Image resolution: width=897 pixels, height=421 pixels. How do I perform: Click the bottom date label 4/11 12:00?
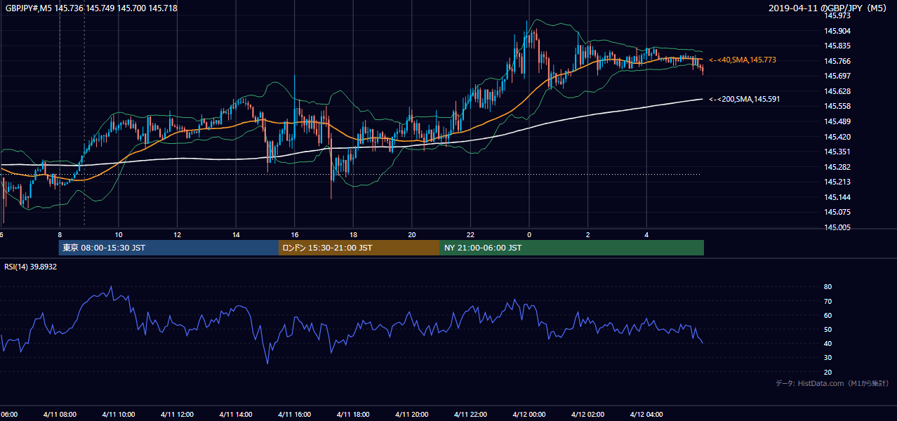click(177, 414)
